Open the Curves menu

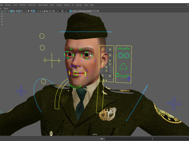(52, 5)
